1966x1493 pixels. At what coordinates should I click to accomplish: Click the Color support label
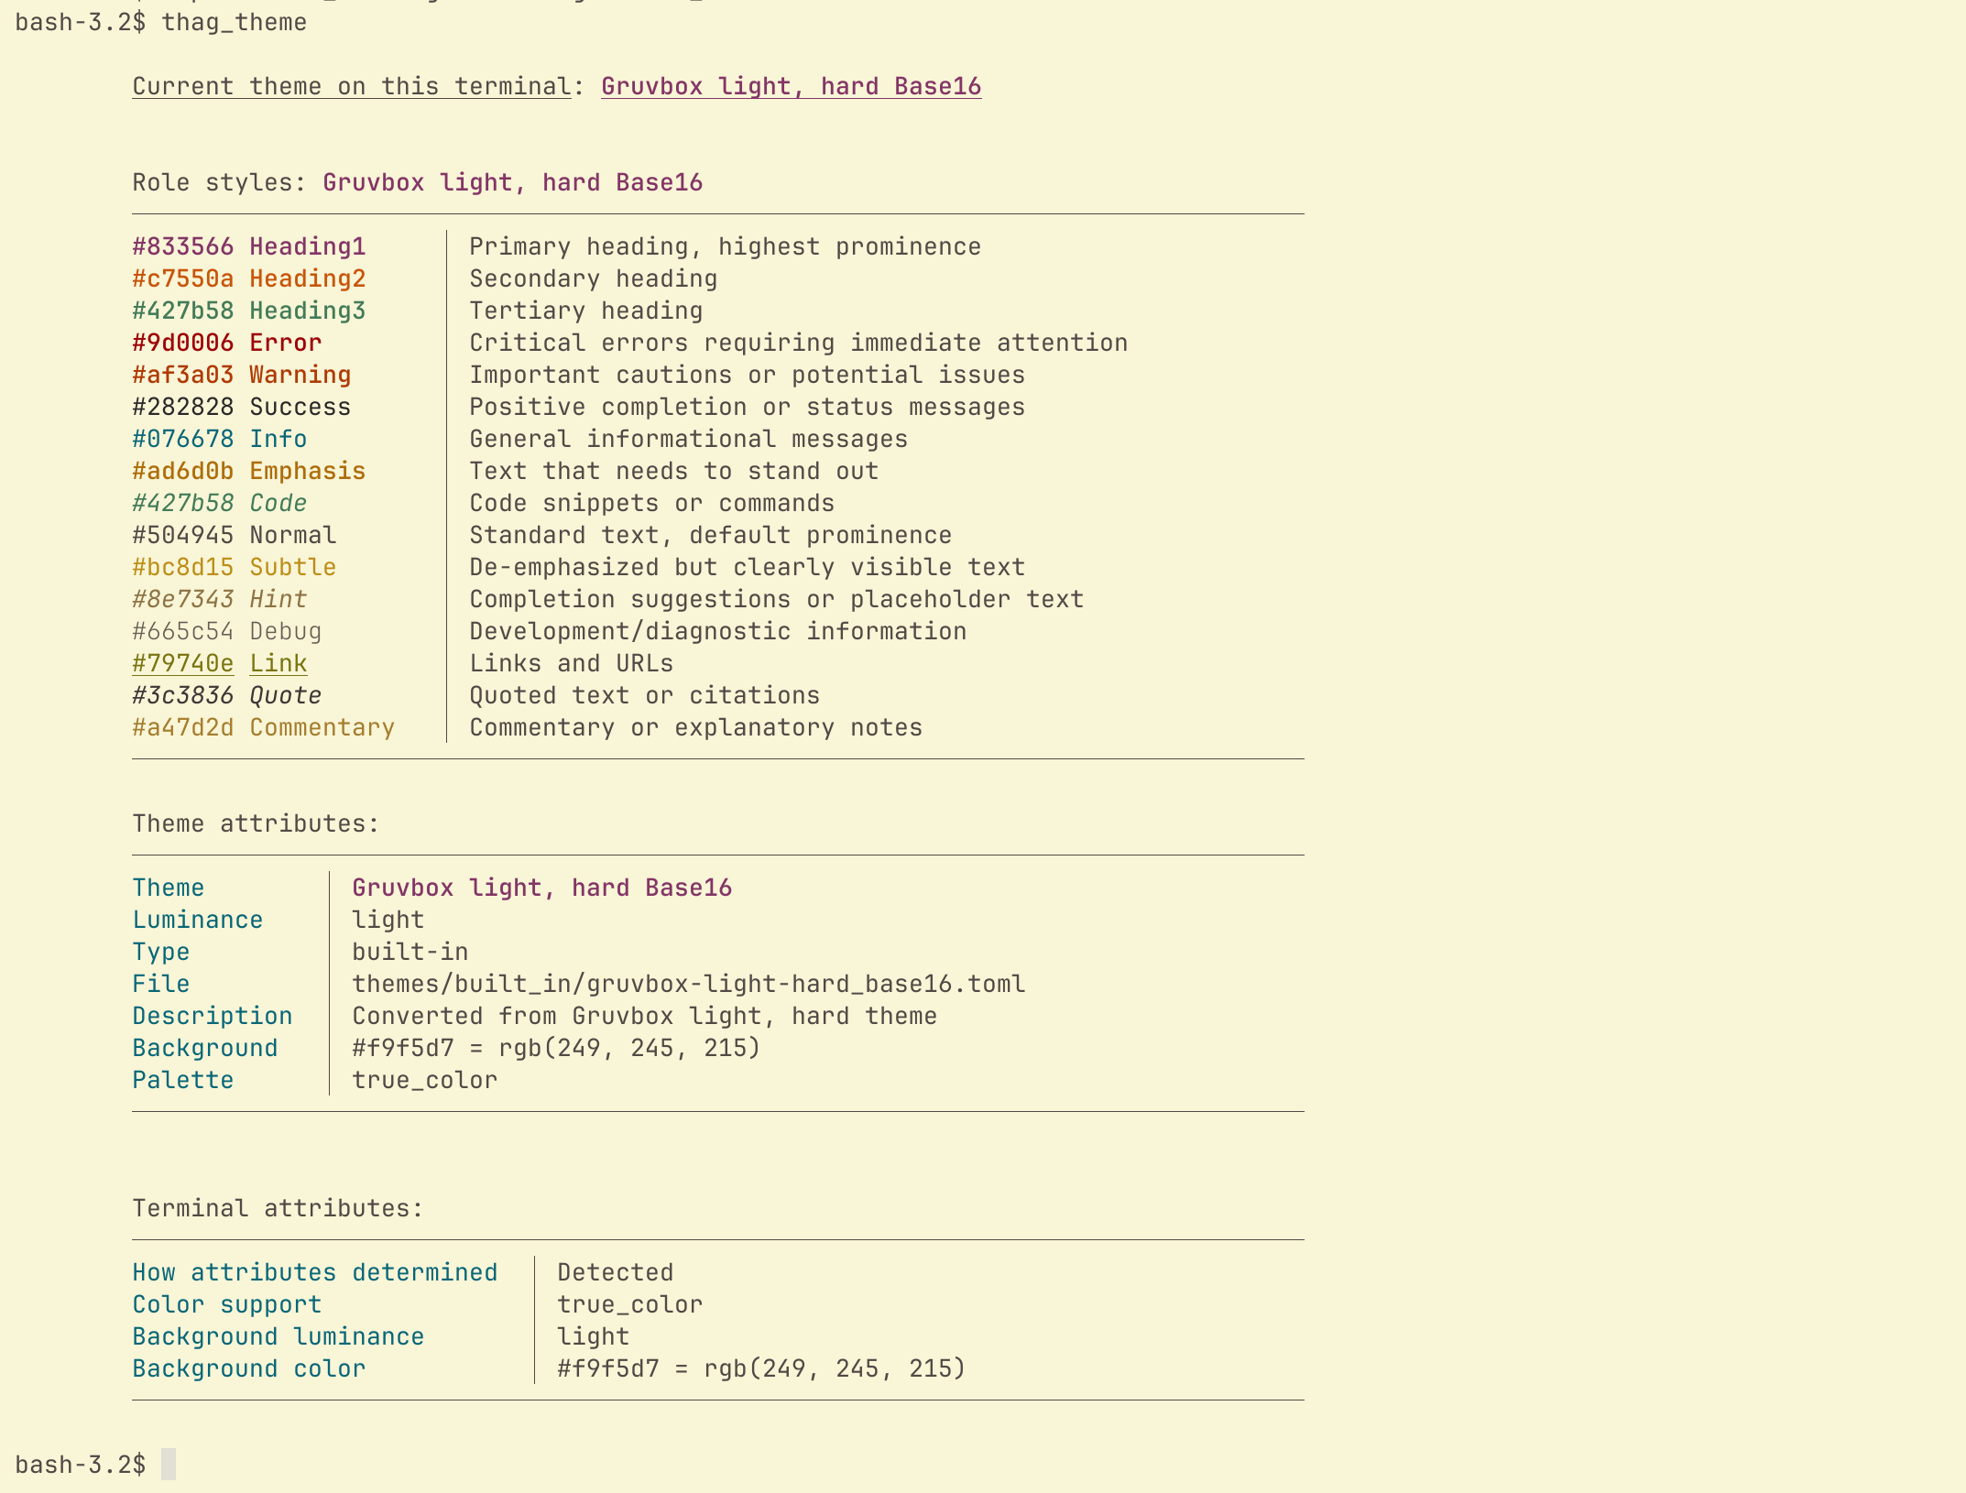pos(226,1304)
